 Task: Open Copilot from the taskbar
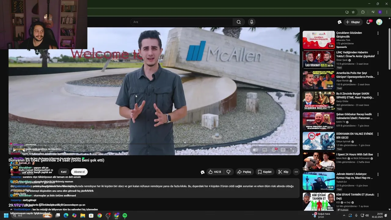pyautogui.click(x=74, y=215)
